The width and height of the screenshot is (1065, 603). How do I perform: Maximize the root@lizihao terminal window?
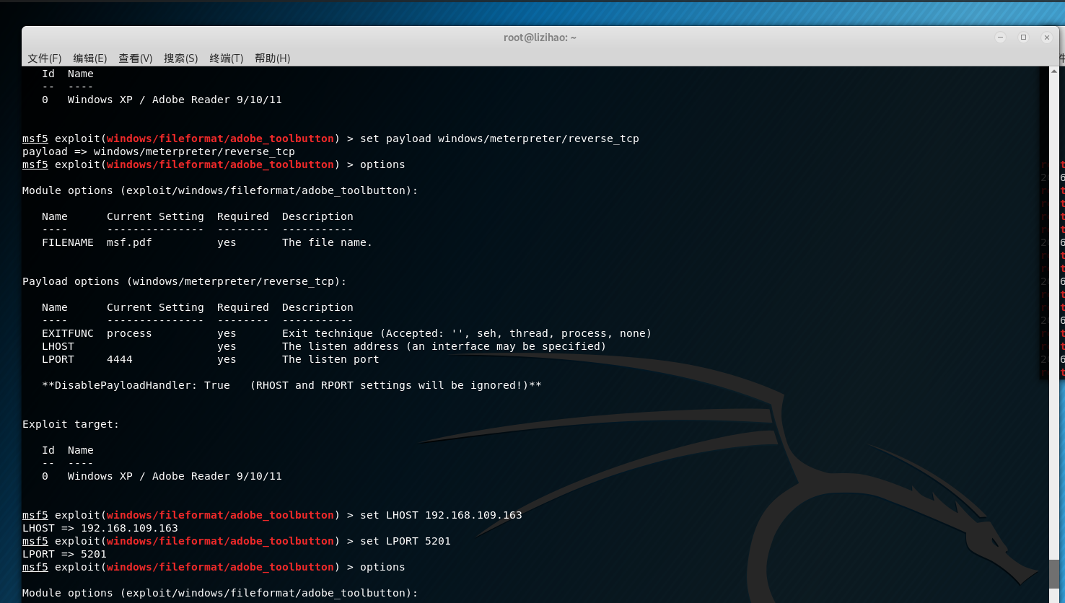point(1023,38)
